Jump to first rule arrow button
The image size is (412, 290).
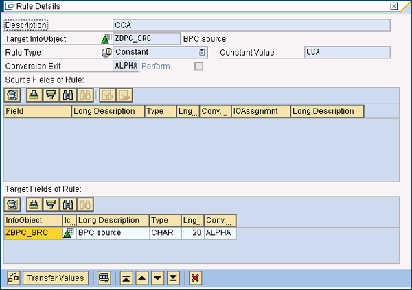click(x=126, y=278)
